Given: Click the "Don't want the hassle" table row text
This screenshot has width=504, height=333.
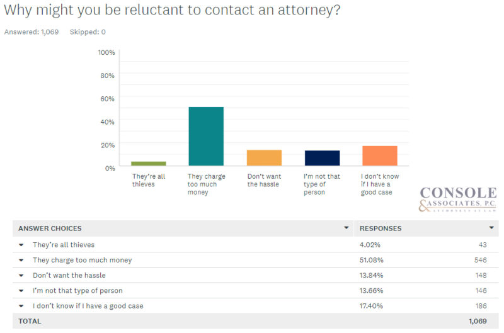Looking at the screenshot, I should (69, 275).
